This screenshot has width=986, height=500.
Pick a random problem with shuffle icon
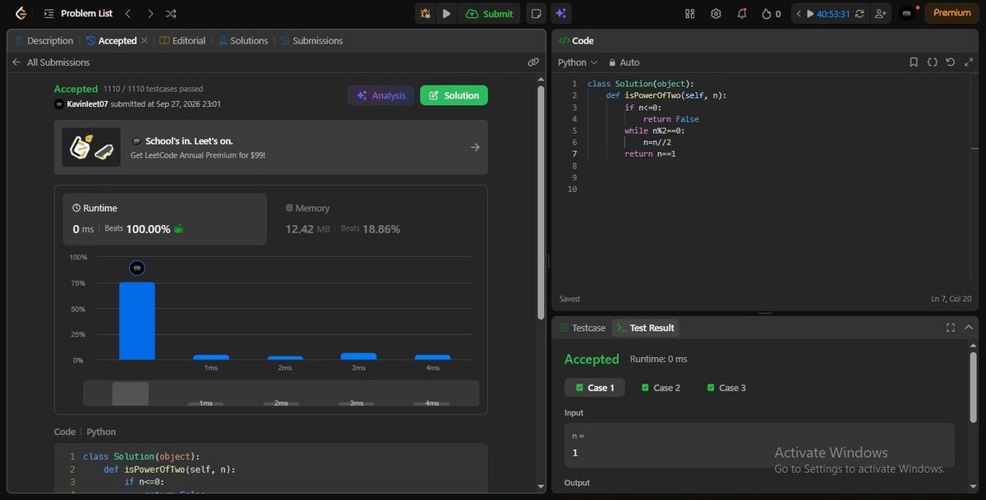point(171,13)
